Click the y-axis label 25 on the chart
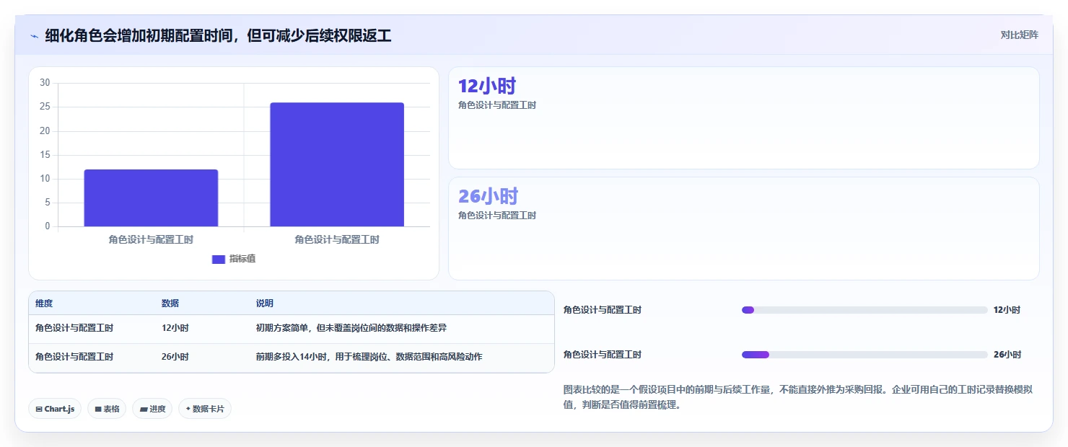Viewport: 1068px width, 447px height. (45, 107)
